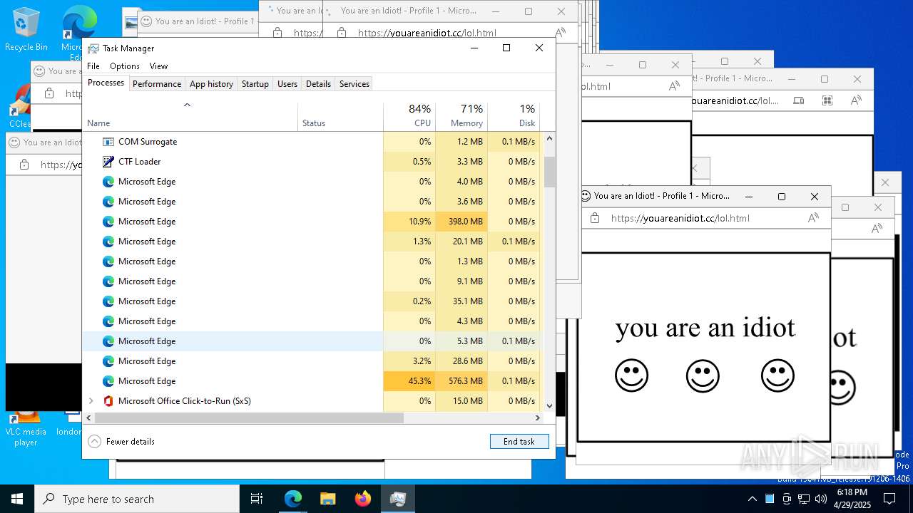Sort processes by Disk column

click(514, 116)
